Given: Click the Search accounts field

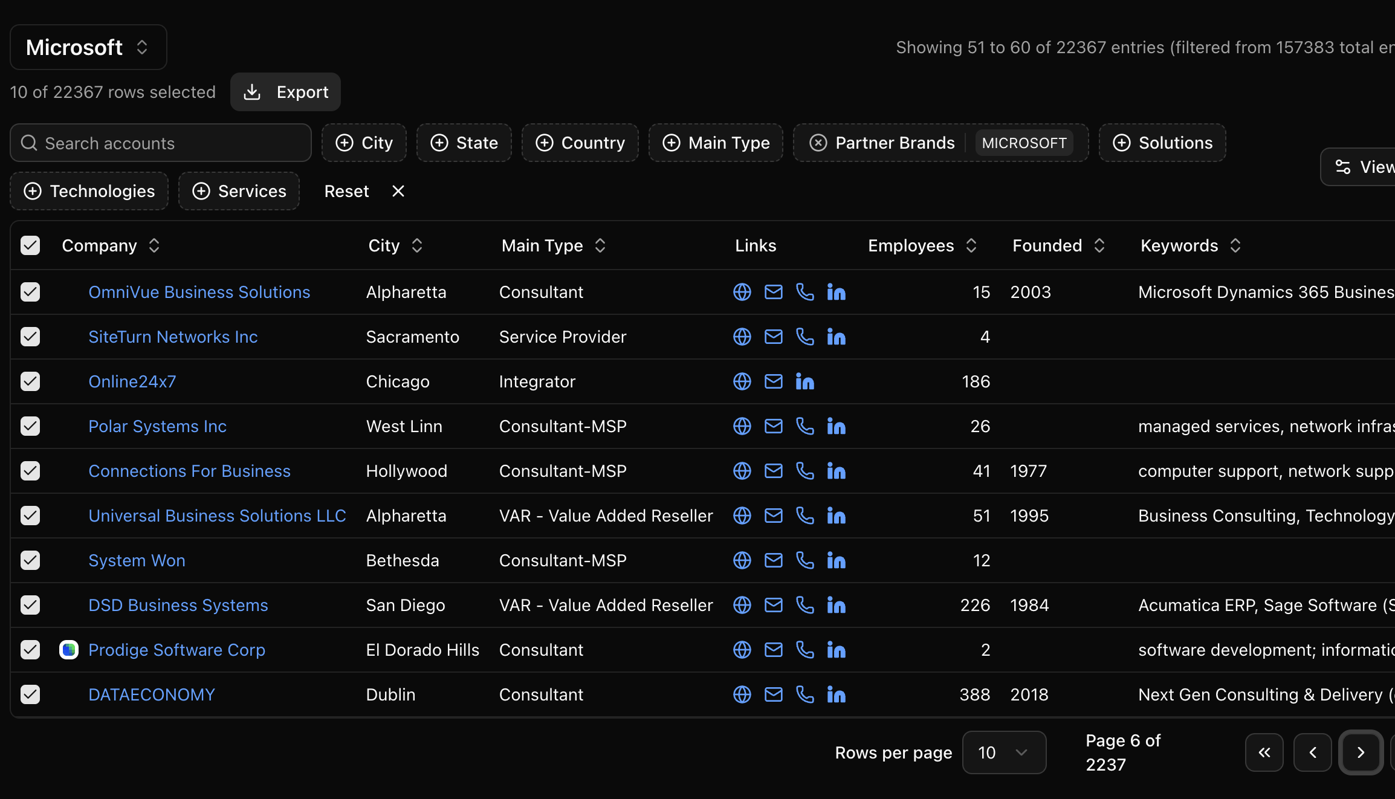Looking at the screenshot, I should pyautogui.click(x=161, y=143).
